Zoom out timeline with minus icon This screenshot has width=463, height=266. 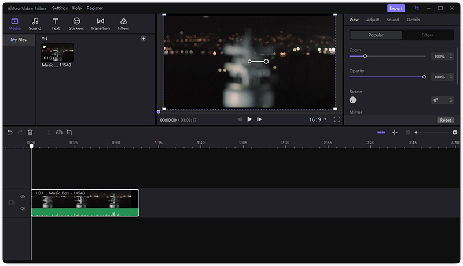click(x=408, y=132)
